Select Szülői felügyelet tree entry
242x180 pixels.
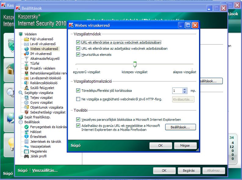[42, 88]
